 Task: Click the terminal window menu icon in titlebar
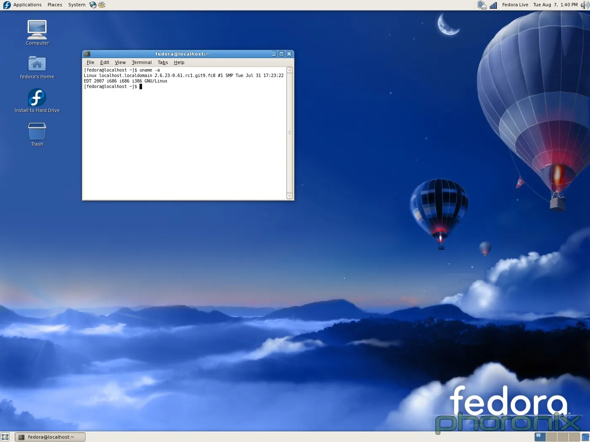point(87,54)
